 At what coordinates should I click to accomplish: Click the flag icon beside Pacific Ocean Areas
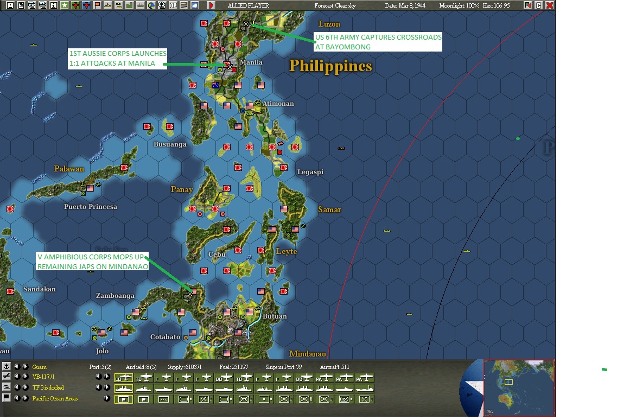pyautogui.click(x=7, y=398)
